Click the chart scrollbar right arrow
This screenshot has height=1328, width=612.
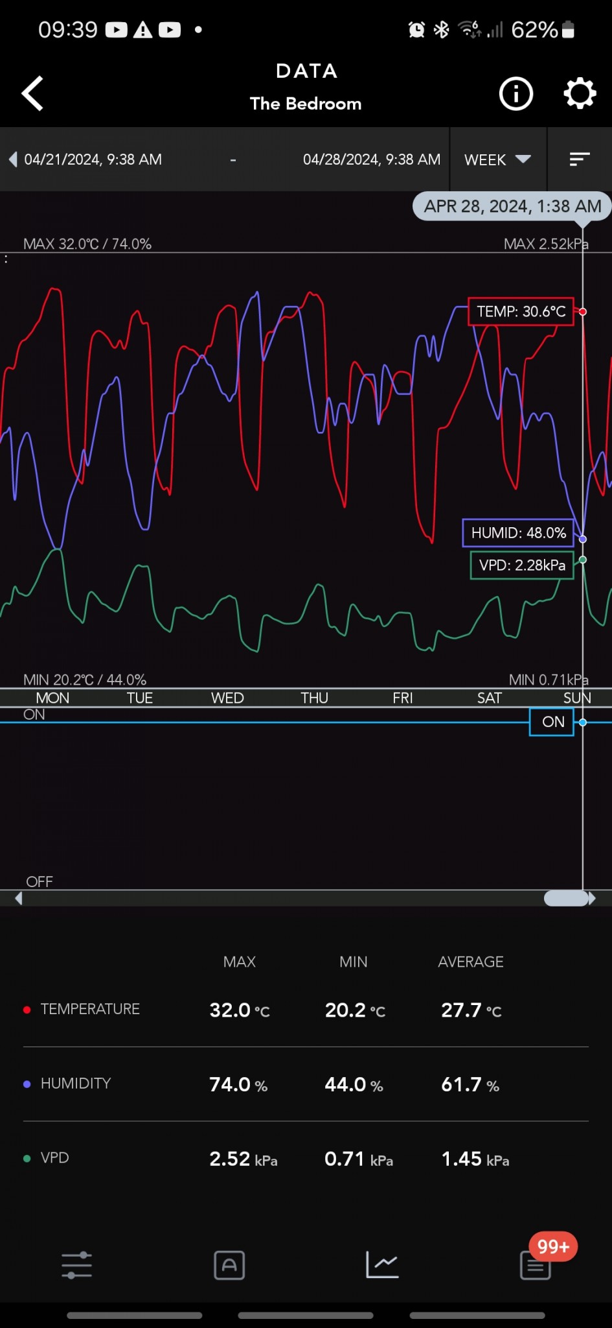(x=592, y=899)
